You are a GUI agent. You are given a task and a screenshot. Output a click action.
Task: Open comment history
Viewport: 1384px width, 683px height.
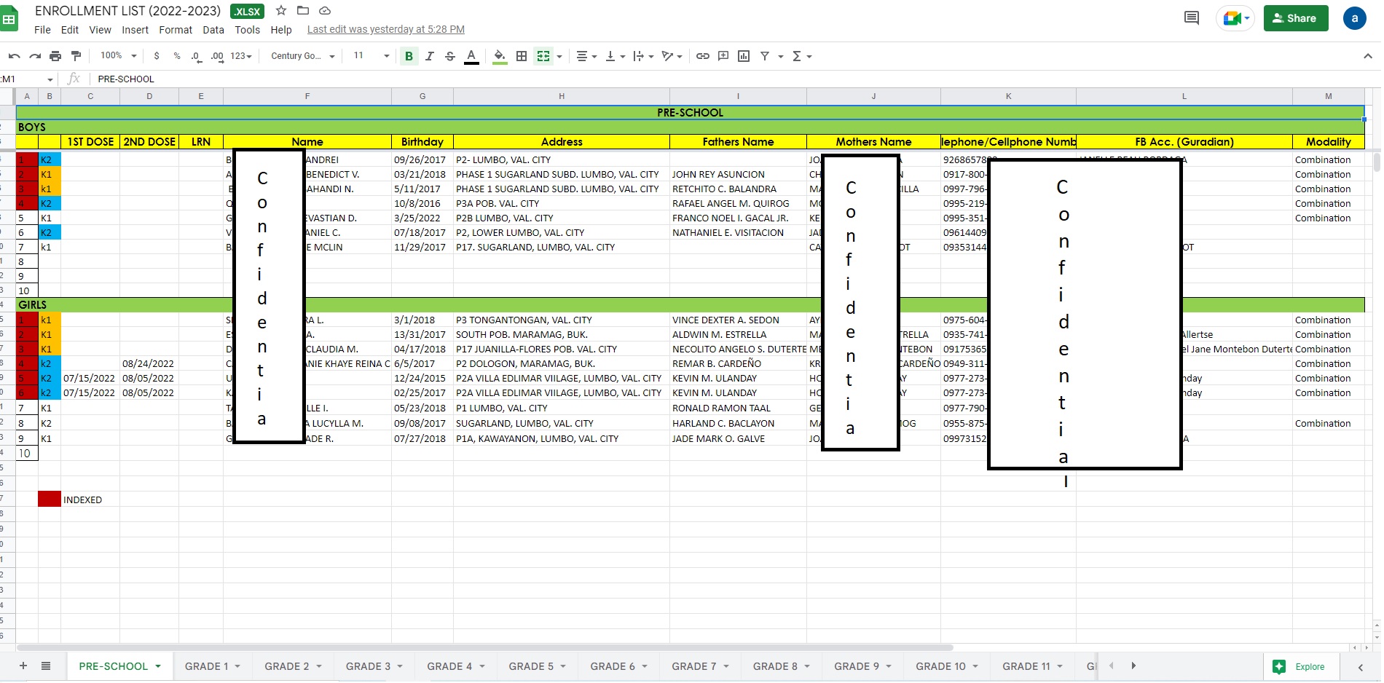pos(1192,18)
